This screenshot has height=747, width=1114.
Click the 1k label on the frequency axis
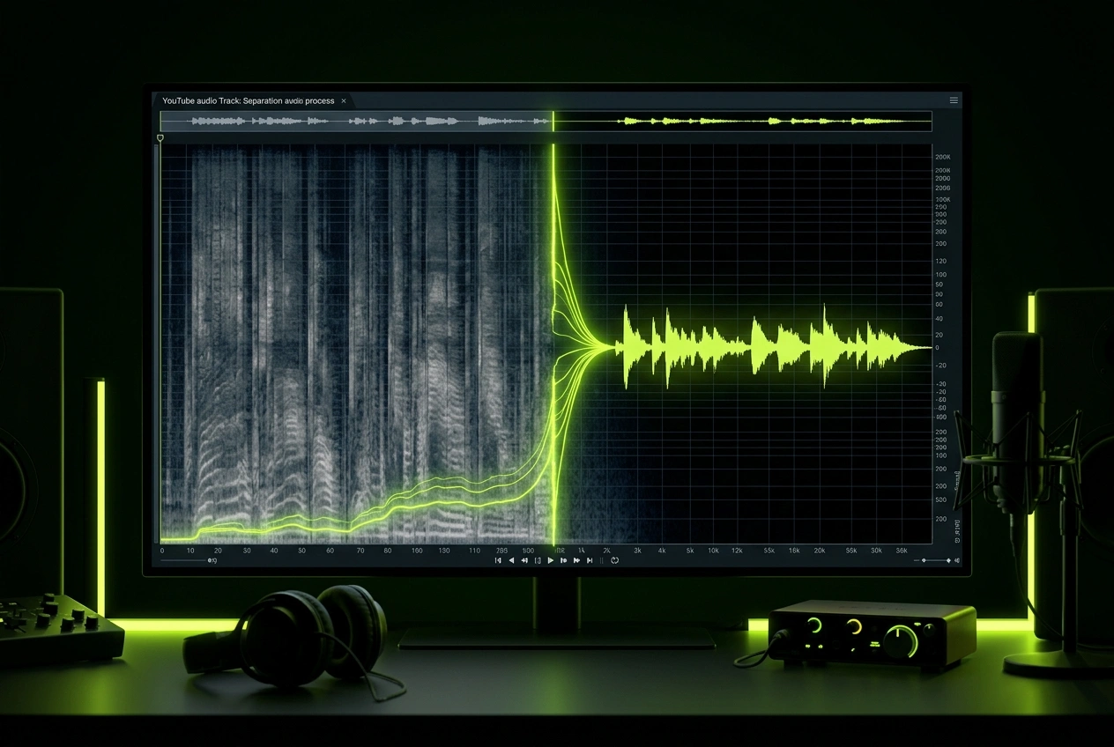pos(580,550)
